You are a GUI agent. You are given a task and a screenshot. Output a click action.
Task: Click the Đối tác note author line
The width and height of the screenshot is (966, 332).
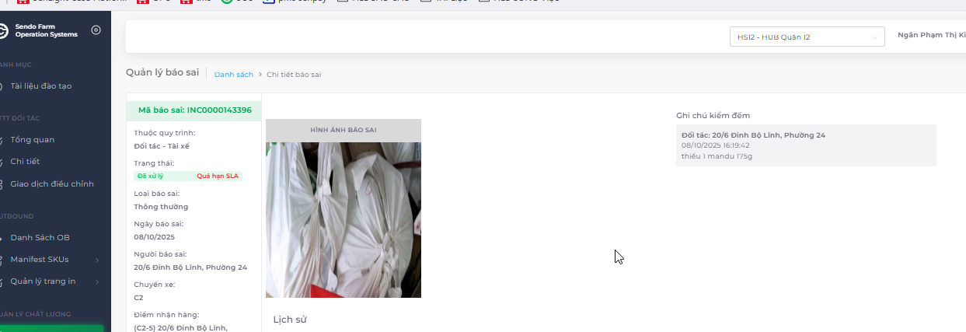(753, 135)
